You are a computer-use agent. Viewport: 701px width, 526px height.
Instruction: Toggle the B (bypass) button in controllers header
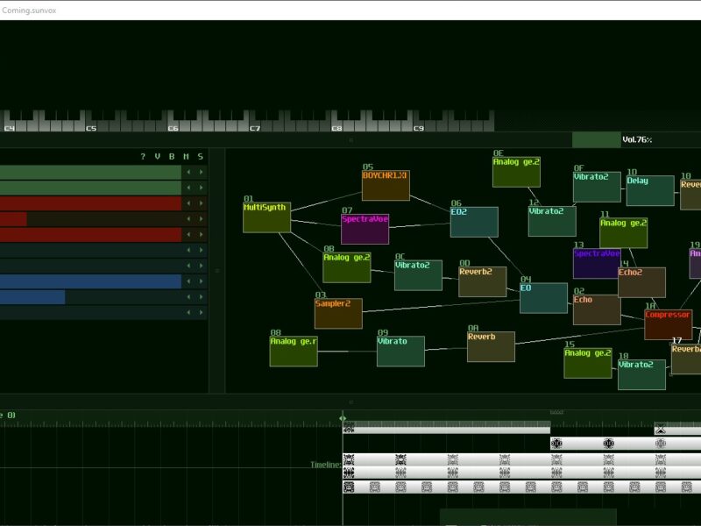tap(172, 157)
